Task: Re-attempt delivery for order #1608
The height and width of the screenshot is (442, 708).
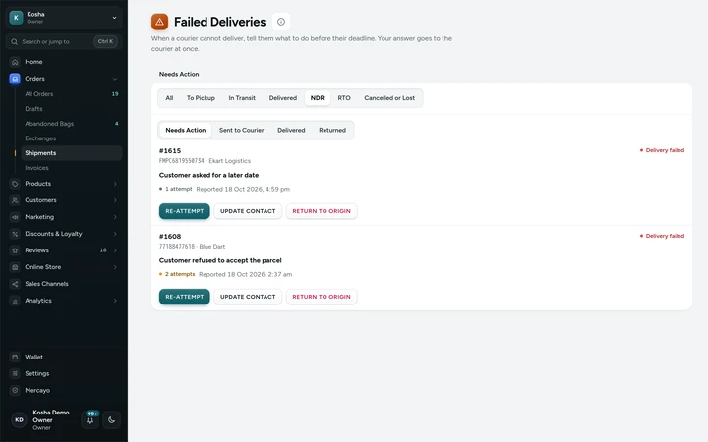Action: point(184,297)
